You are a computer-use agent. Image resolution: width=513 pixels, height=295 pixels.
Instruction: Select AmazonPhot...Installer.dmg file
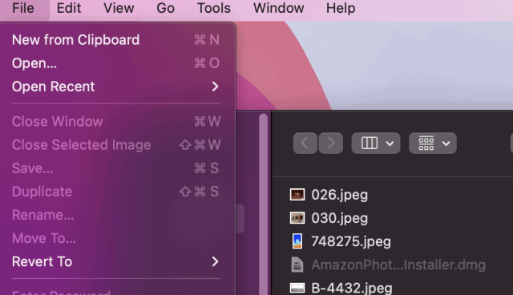pos(398,265)
